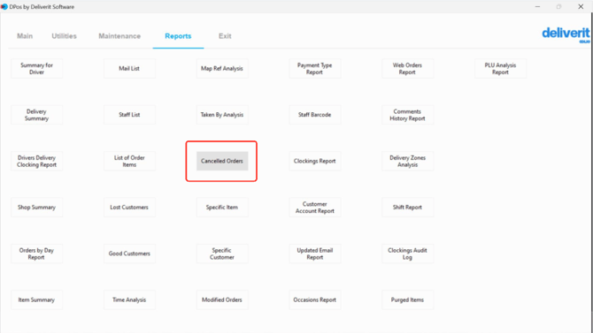The width and height of the screenshot is (593, 333).
Task: Open Customer Account Report
Action: click(x=315, y=208)
